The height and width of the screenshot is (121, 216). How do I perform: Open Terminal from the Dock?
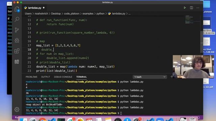(x=61, y=120)
